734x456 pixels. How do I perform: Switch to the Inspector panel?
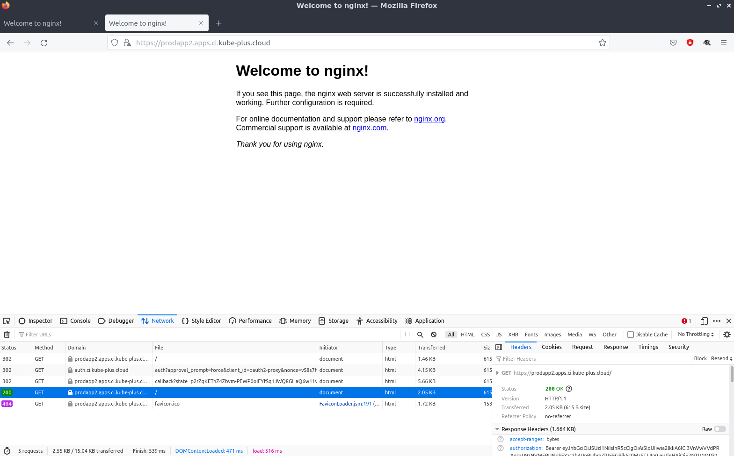pos(36,321)
